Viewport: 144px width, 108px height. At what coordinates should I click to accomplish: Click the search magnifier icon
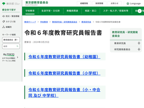click(17, 46)
